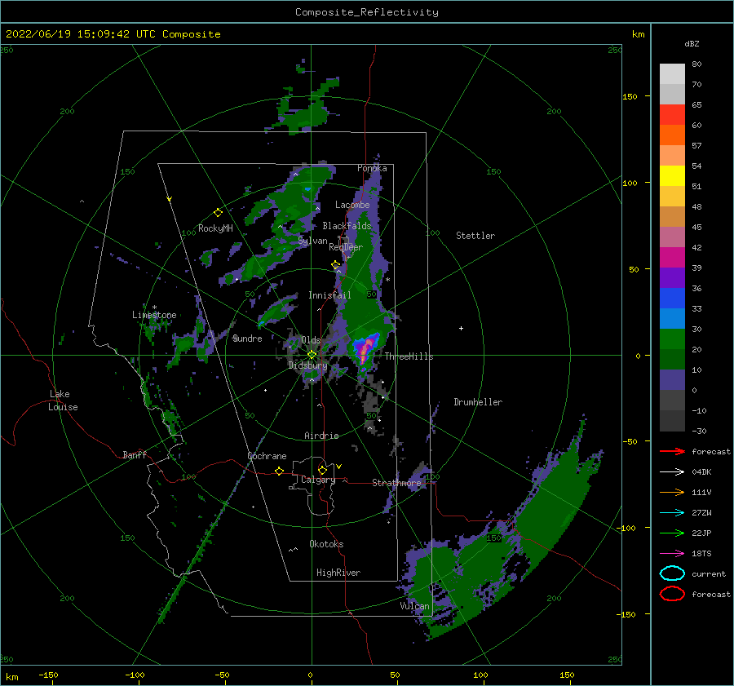734x686 pixels.
Task: Click the Strathmore town label
Action: click(x=396, y=483)
